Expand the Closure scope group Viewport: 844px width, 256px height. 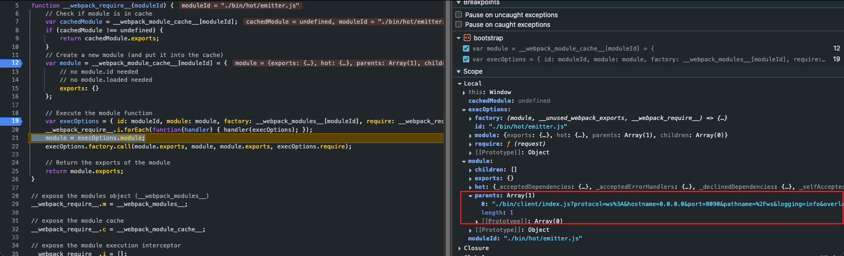pyautogui.click(x=460, y=248)
